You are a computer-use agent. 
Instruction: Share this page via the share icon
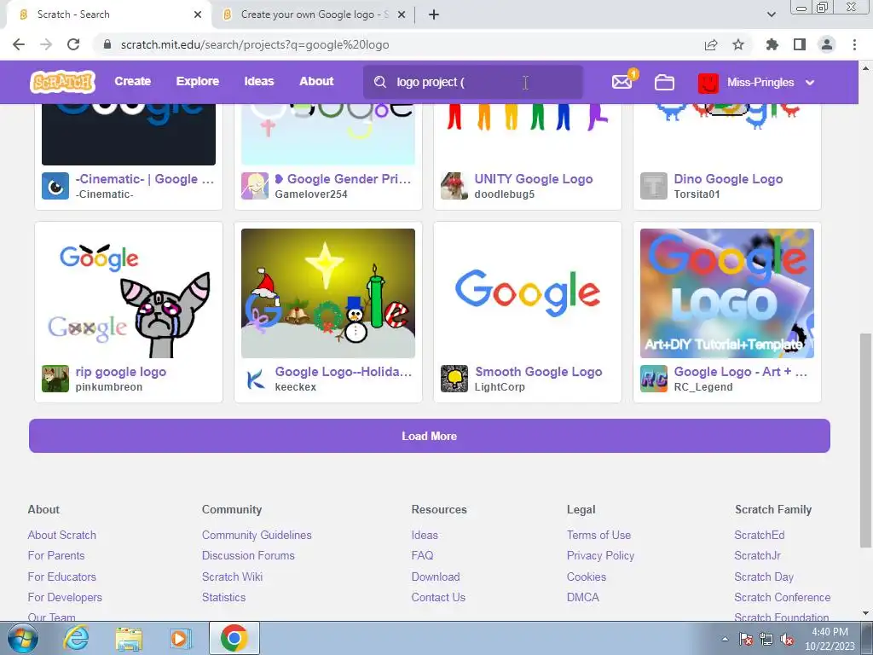(x=711, y=44)
